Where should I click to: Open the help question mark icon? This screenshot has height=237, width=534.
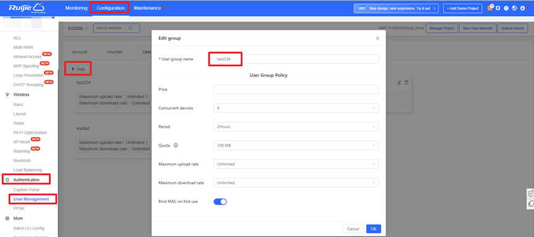point(506,8)
